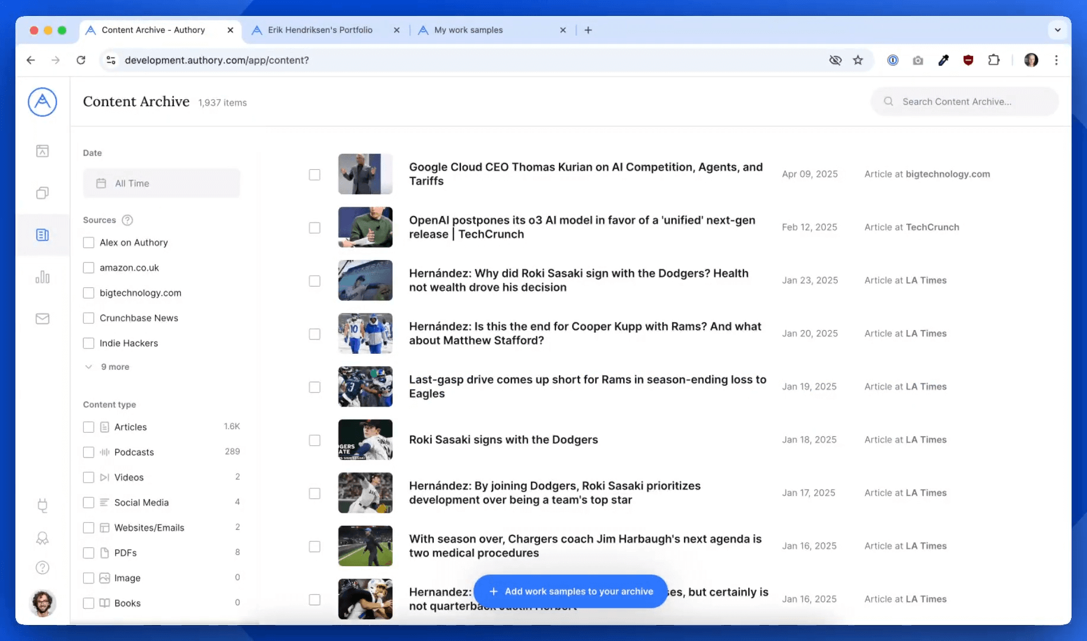1087x641 pixels.
Task: Open the collections icon in left sidebar
Action: (42, 193)
